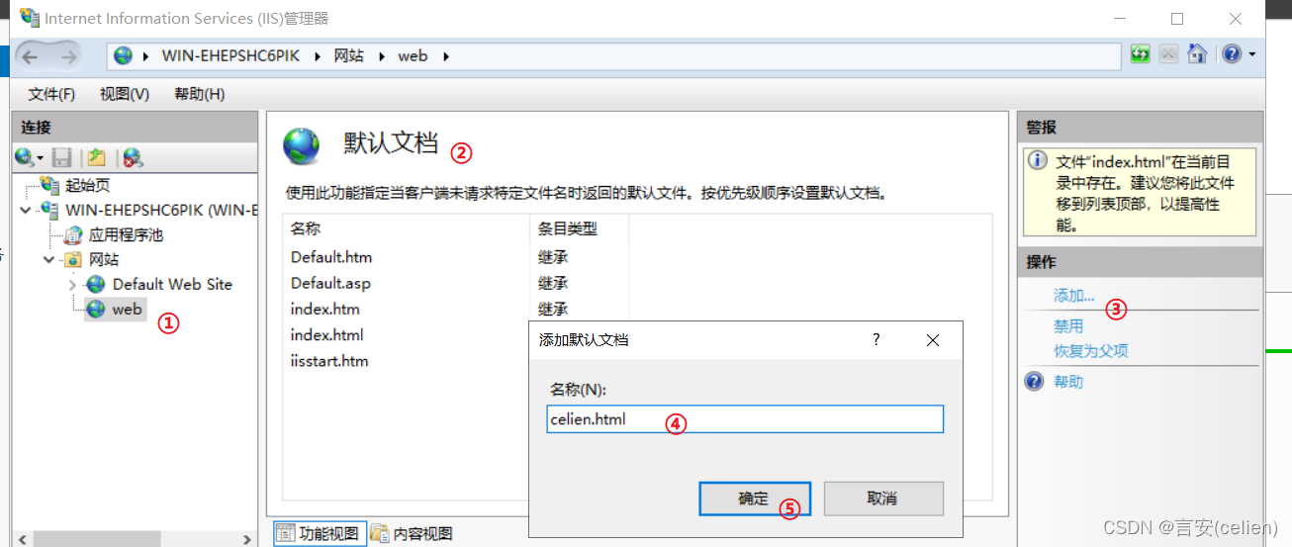Click the globe icon in address bar

tap(123, 56)
